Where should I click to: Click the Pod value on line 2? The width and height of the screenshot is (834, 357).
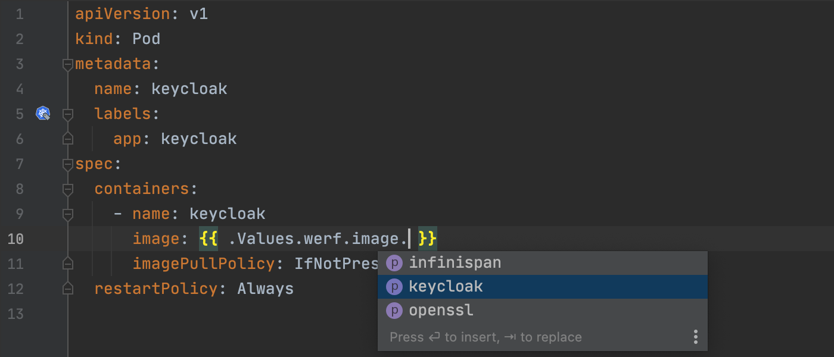(x=146, y=39)
